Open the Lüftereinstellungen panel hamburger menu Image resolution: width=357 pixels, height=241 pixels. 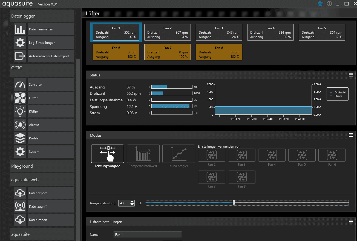pyautogui.click(x=351, y=222)
